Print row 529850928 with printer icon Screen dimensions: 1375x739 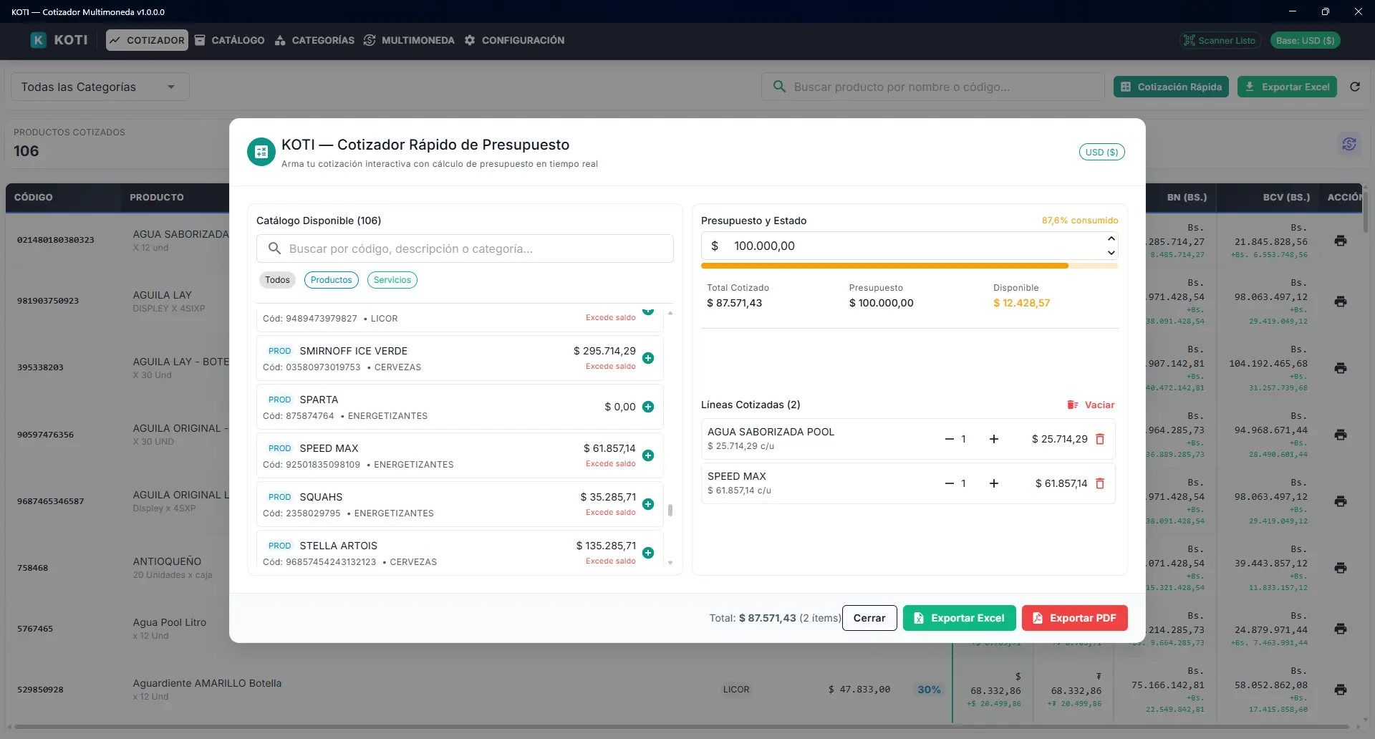click(1341, 690)
